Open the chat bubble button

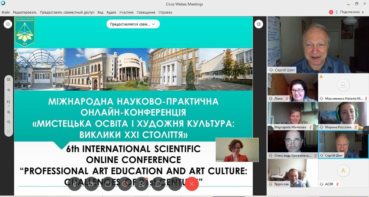pos(158,184)
